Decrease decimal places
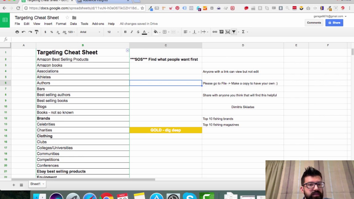 coord(58,32)
